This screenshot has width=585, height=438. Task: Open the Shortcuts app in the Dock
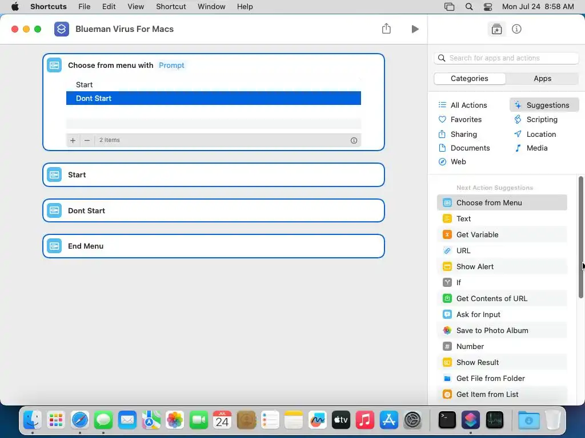[471, 420]
